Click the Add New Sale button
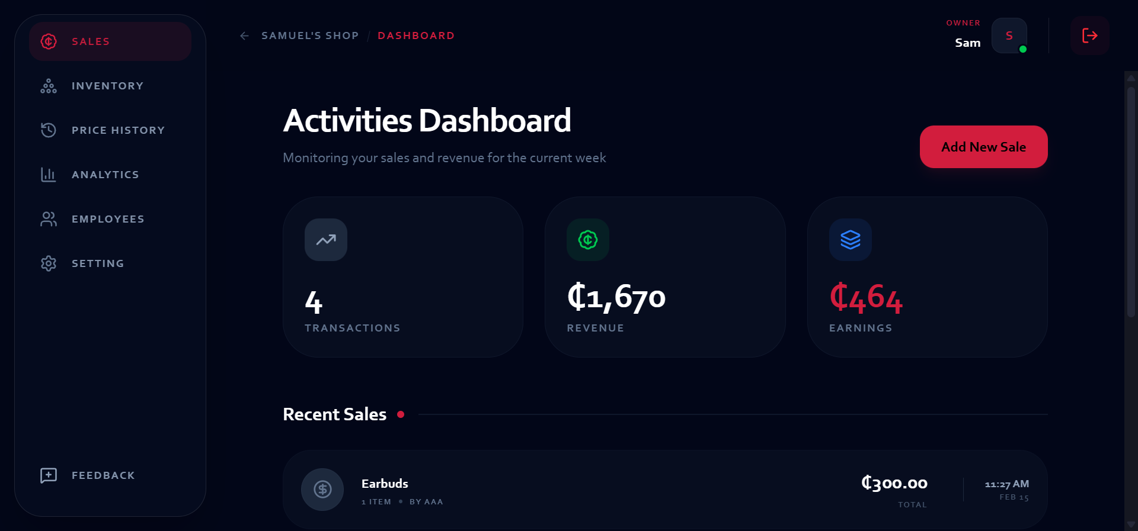The width and height of the screenshot is (1138, 531). 983,147
